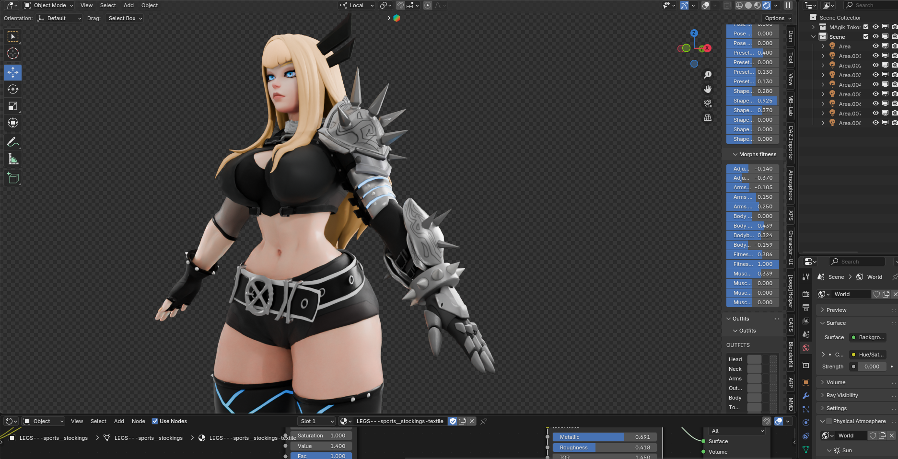Click the Hue/Sat... color input button
898x459 pixels.
click(x=868, y=355)
